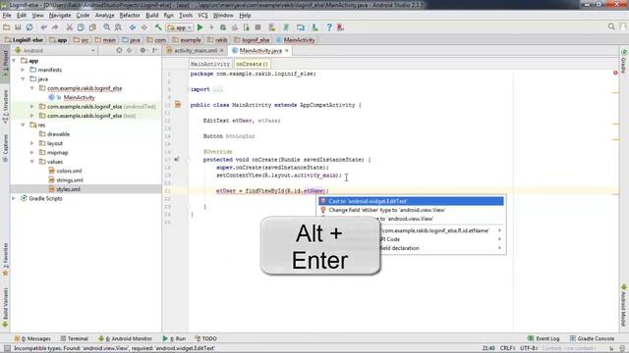Open the Event Log
The width and height of the screenshot is (629, 353).
click(543, 338)
